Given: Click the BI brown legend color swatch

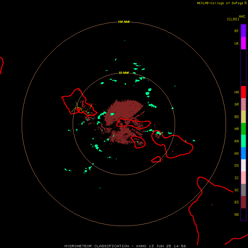Looking at the screenshot, I should pyautogui.click(x=243, y=202).
